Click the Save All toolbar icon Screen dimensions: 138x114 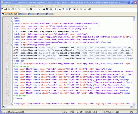[13, 9]
